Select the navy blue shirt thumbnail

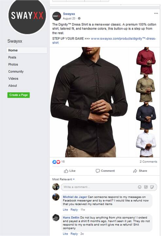146,116
